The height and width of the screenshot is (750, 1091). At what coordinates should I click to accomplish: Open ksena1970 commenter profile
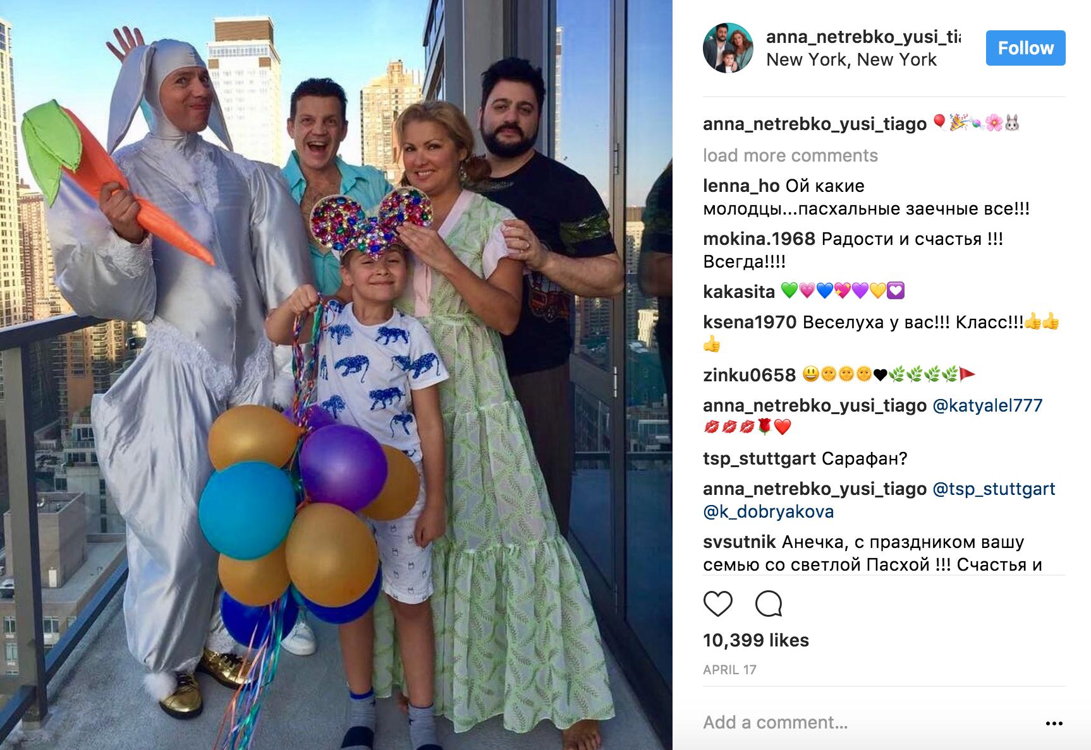[x=750, y=322]
